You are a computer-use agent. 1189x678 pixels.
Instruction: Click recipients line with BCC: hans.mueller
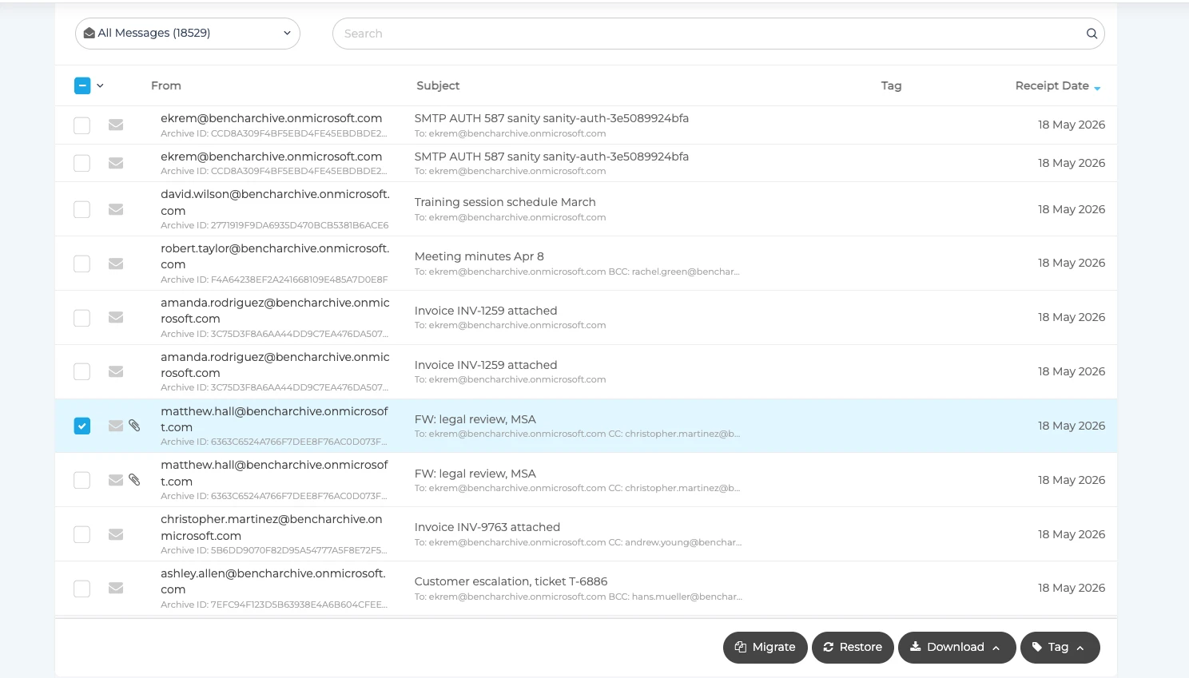[x=579, y=597]
